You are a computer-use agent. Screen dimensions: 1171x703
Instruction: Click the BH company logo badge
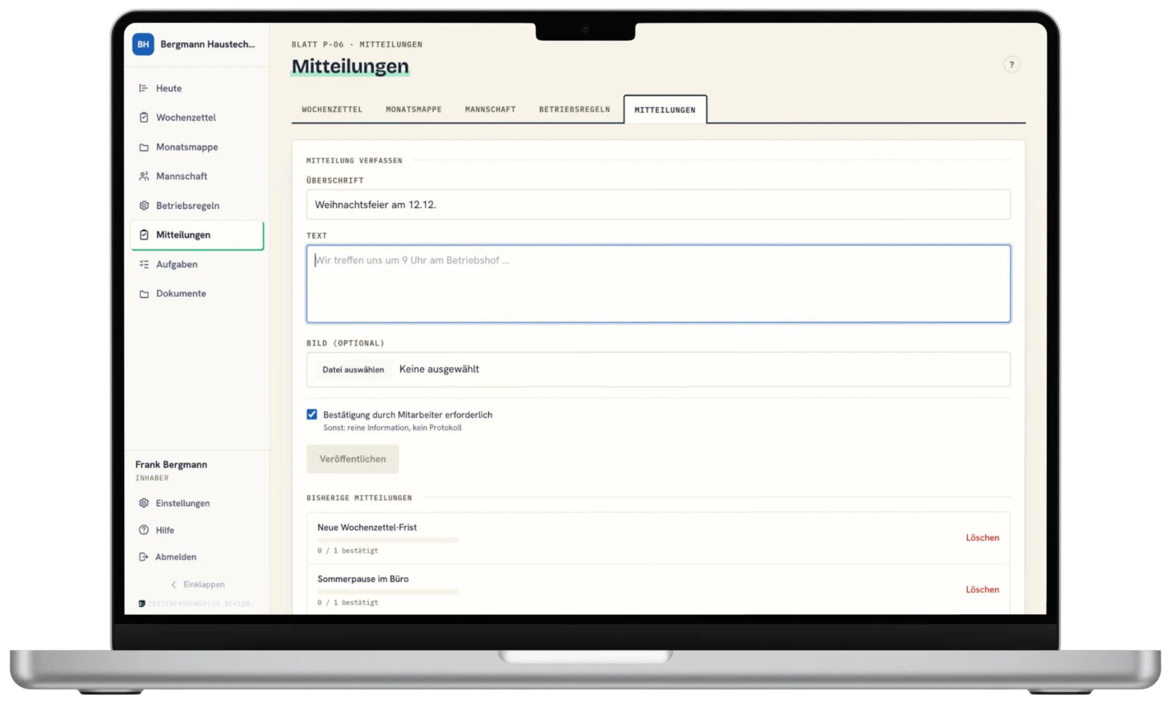tap(143, 44)
